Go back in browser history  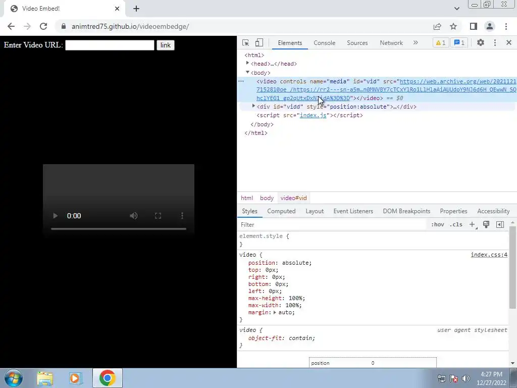(x=11, y=26)
